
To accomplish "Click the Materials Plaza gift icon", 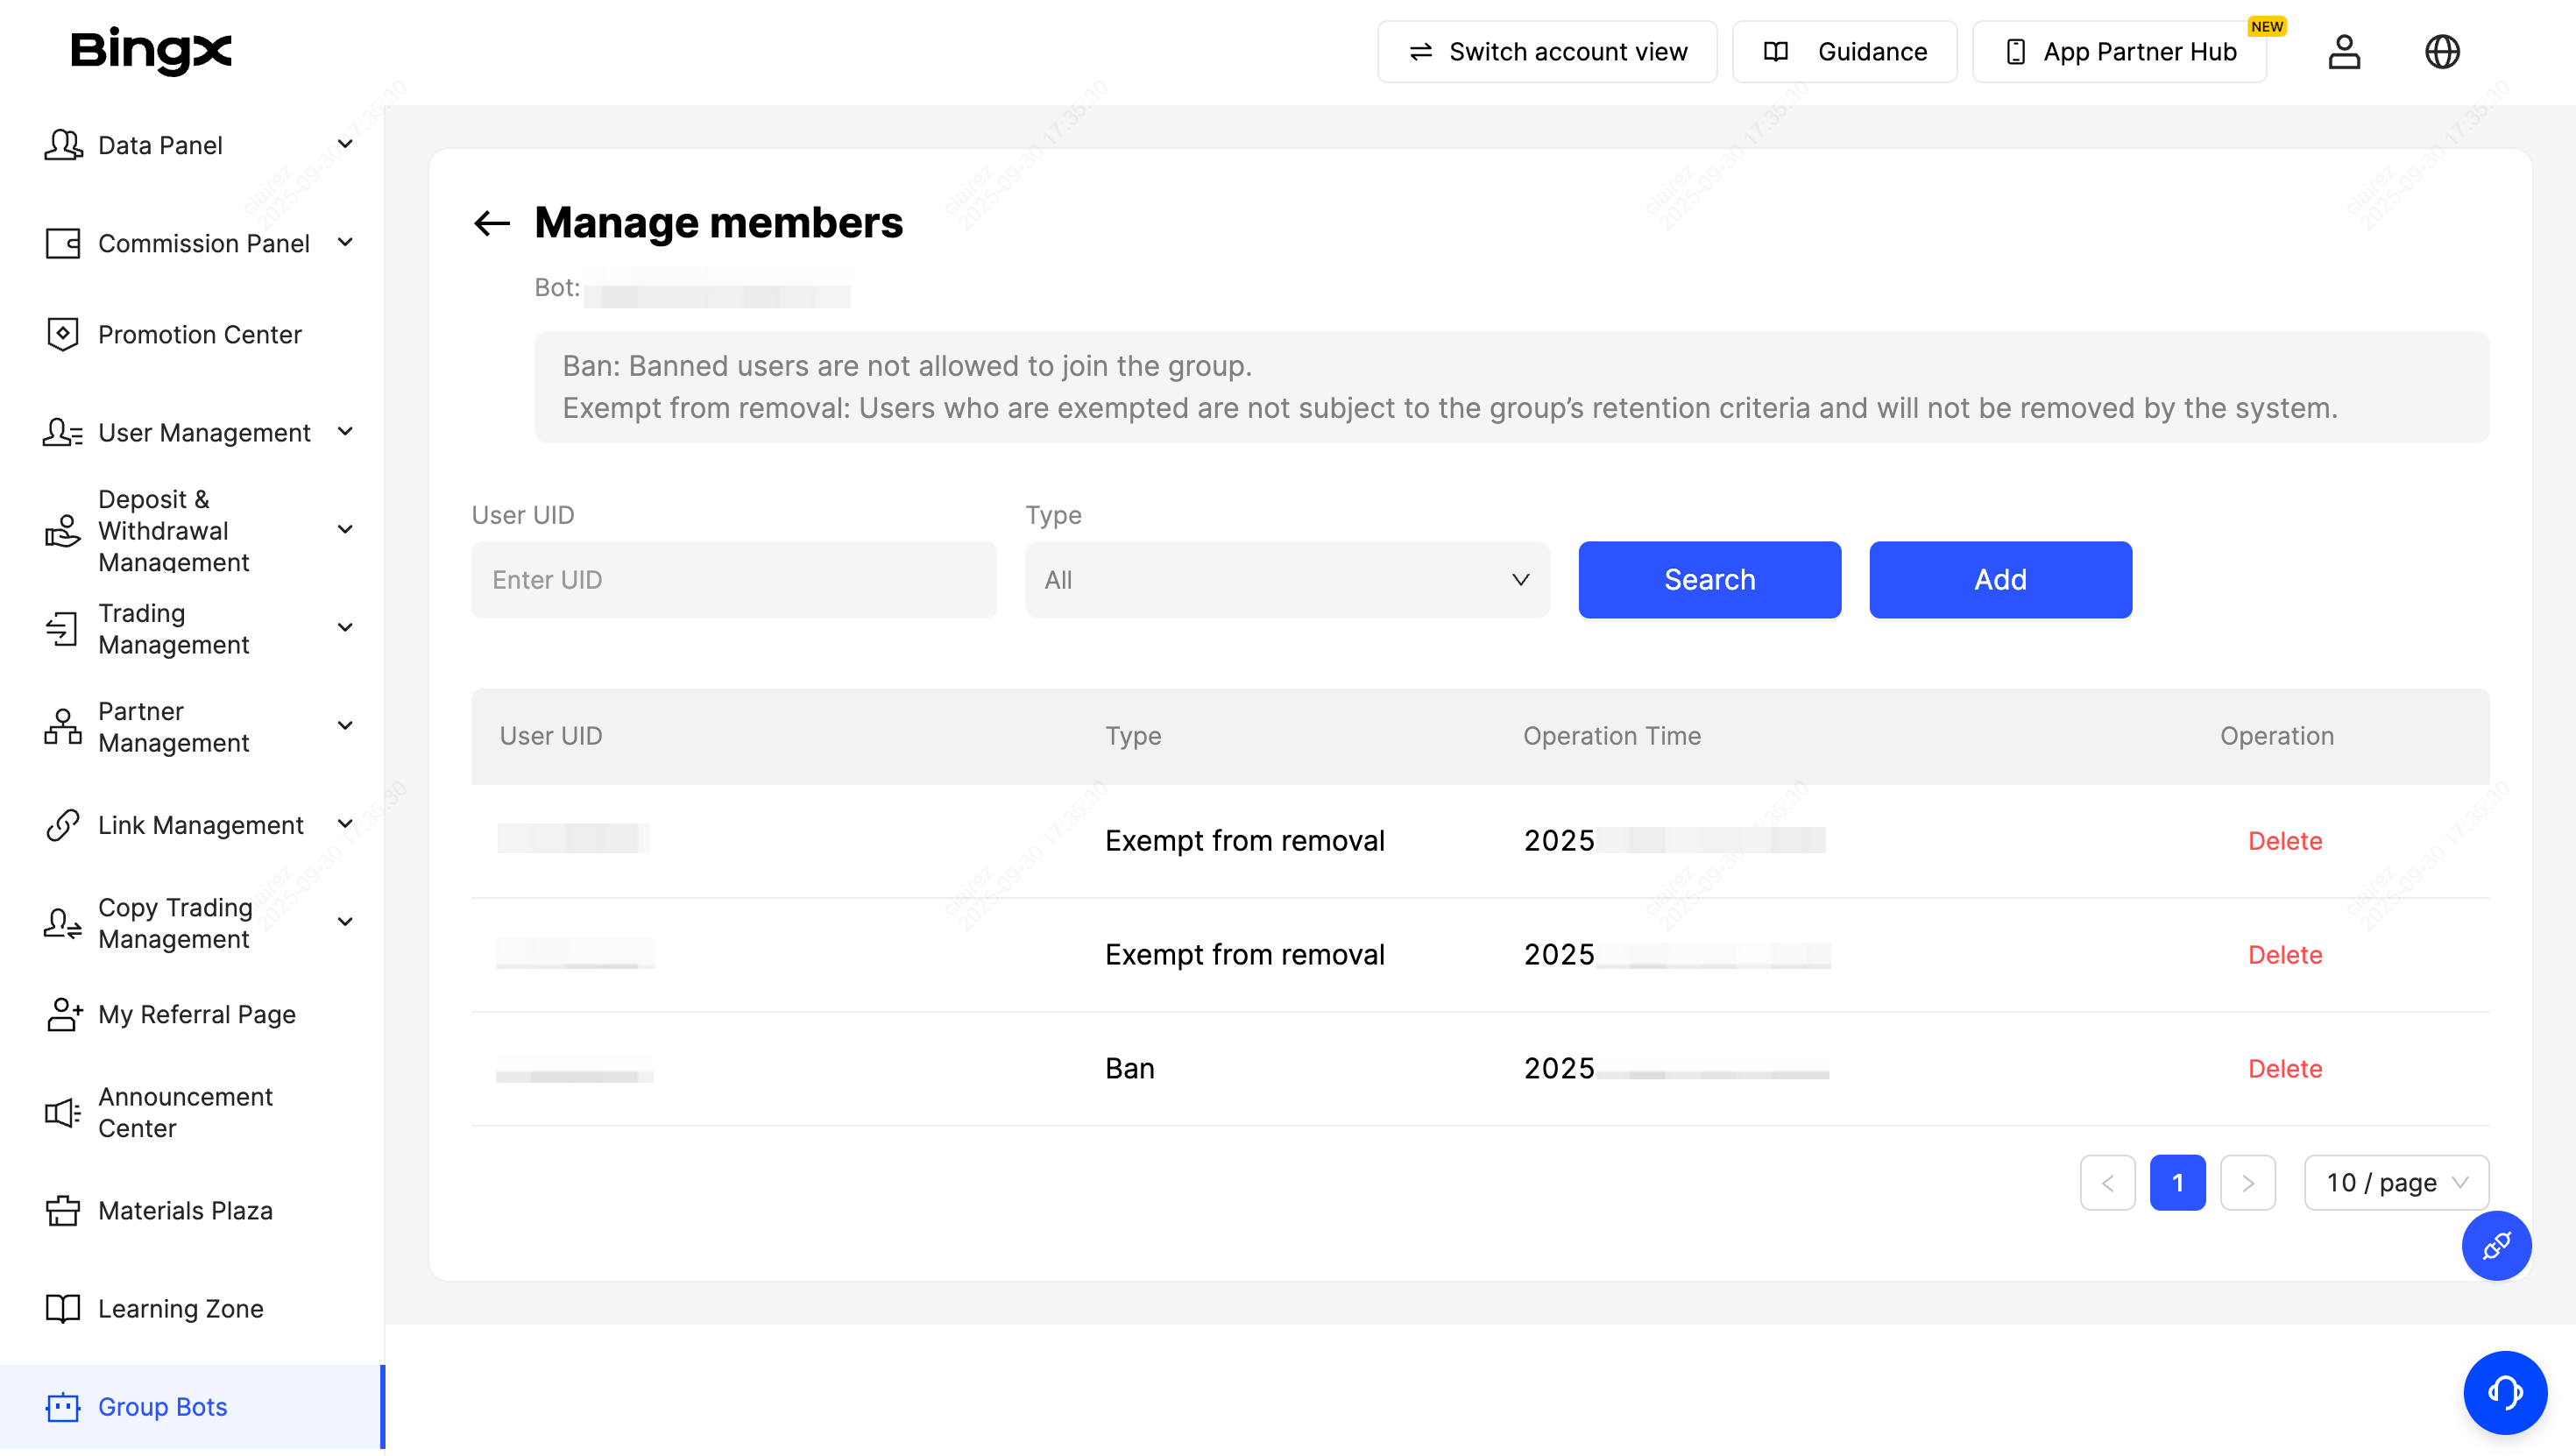I will coord(62,1210).
